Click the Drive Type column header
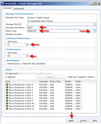 point(57,82)
